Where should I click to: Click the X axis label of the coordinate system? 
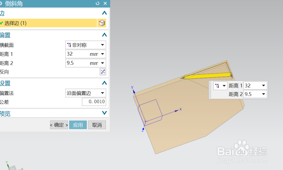pyautogui.click(x=181, y=109)
